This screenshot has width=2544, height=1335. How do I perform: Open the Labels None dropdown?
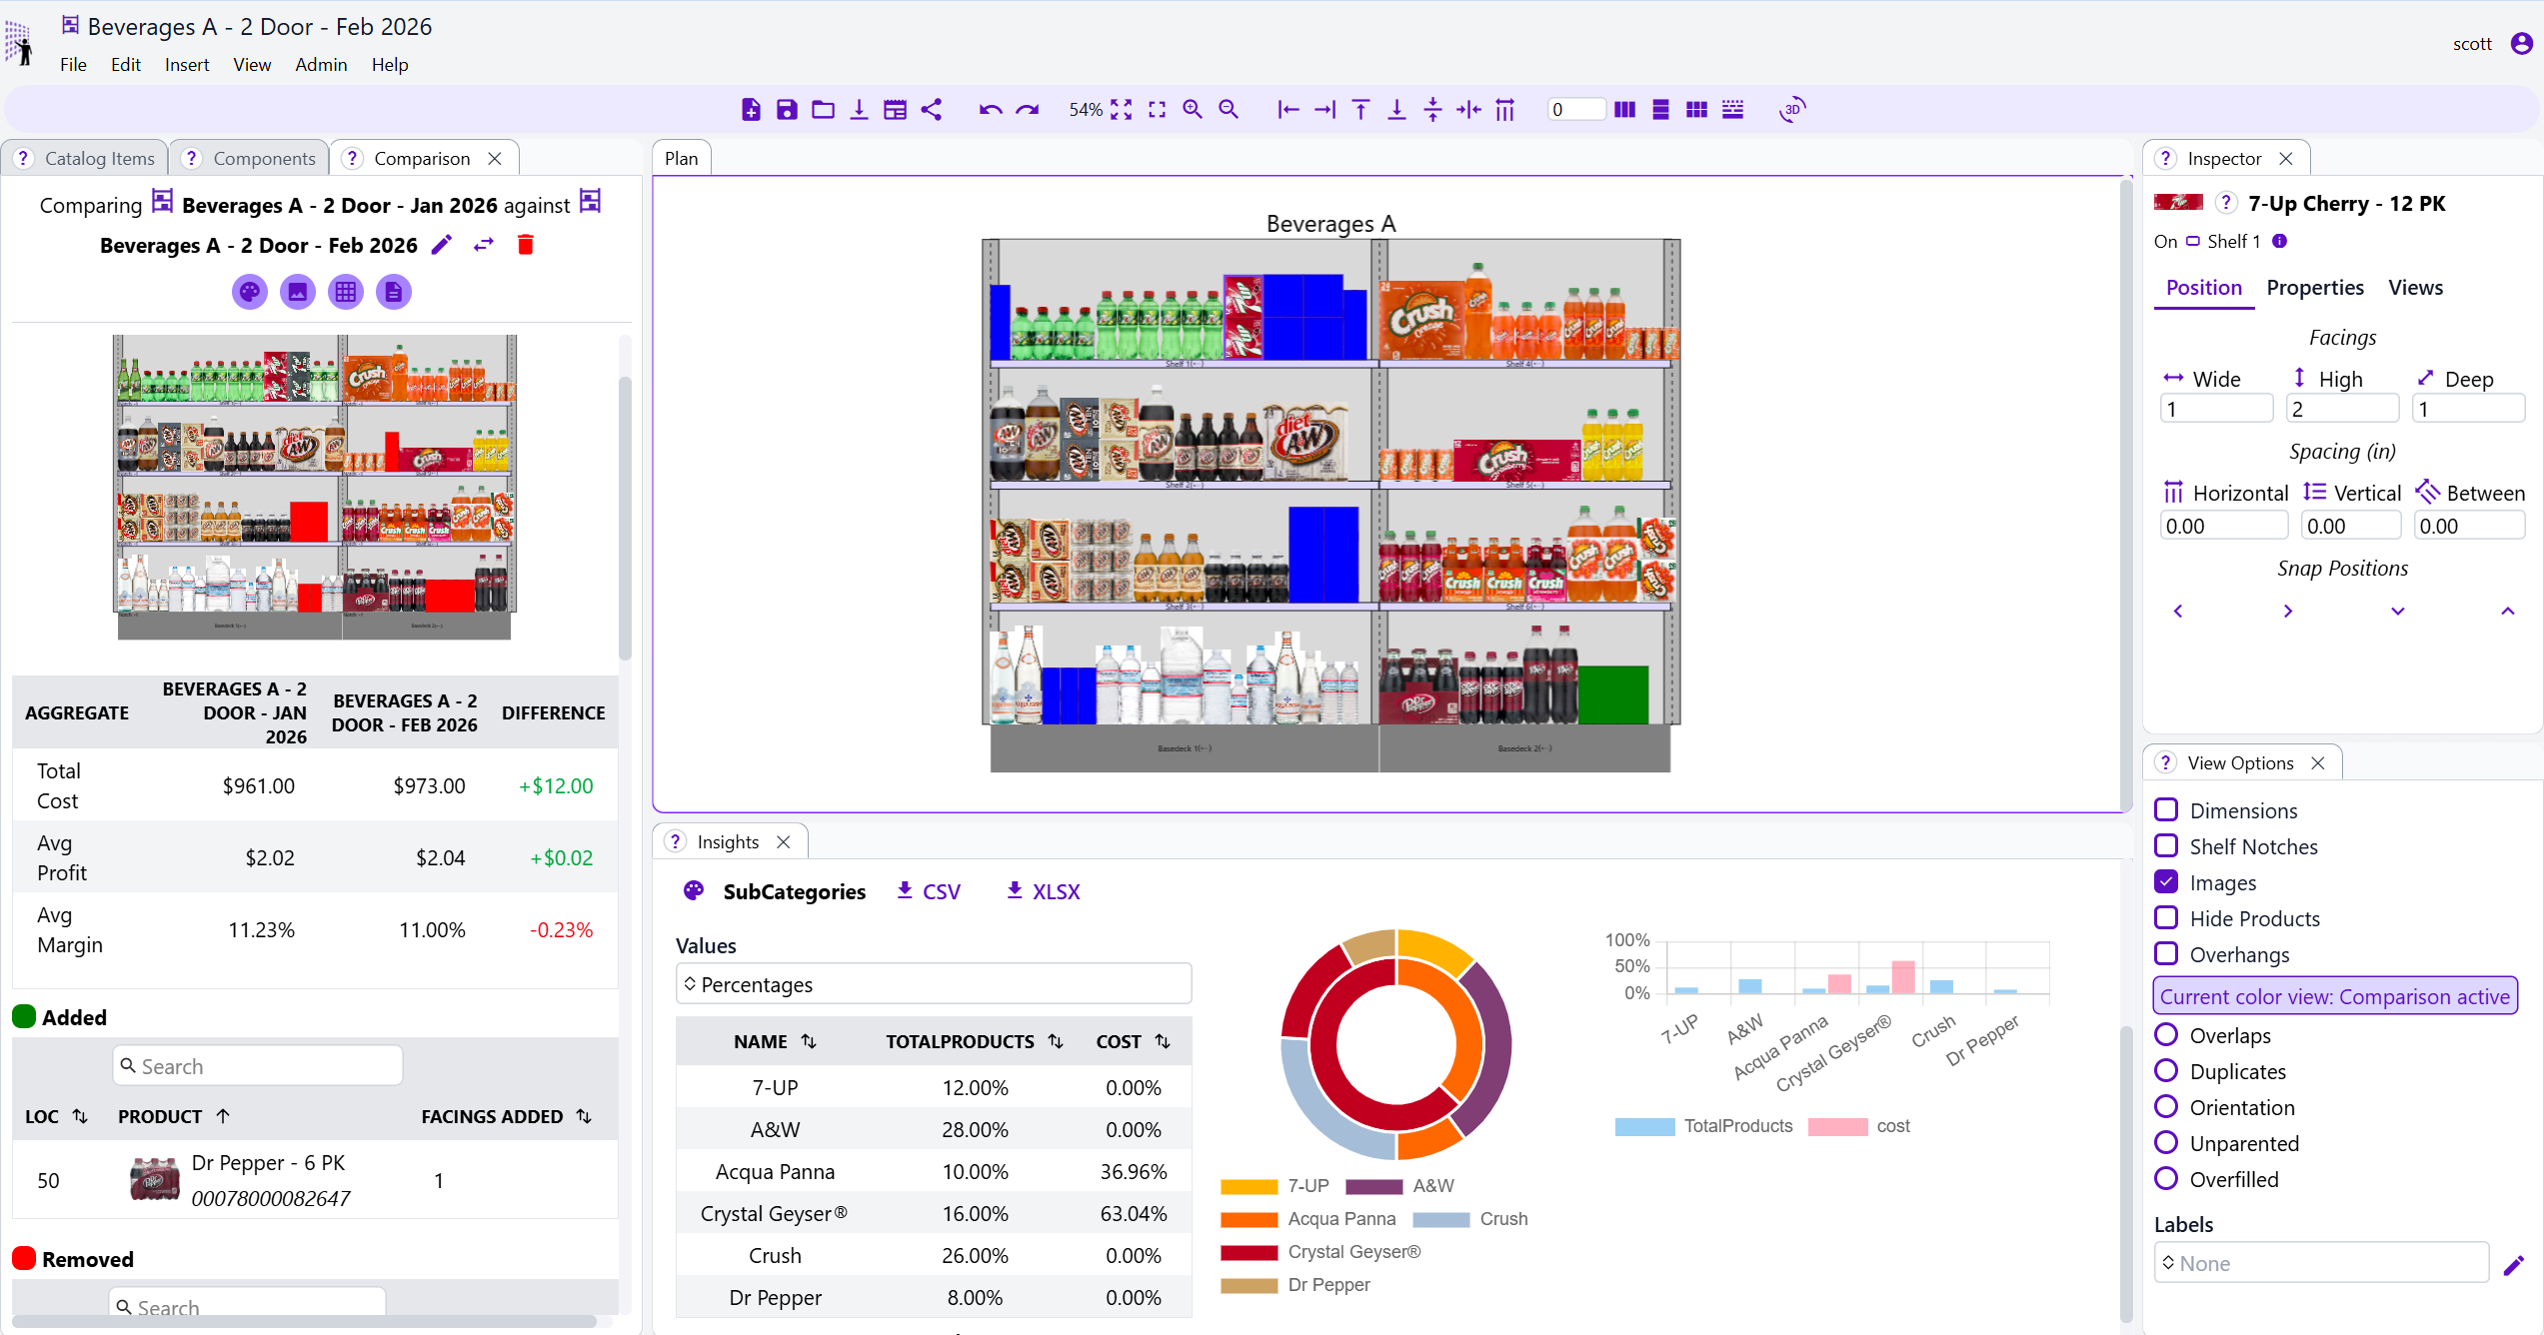click(x=2321, y=1262)
